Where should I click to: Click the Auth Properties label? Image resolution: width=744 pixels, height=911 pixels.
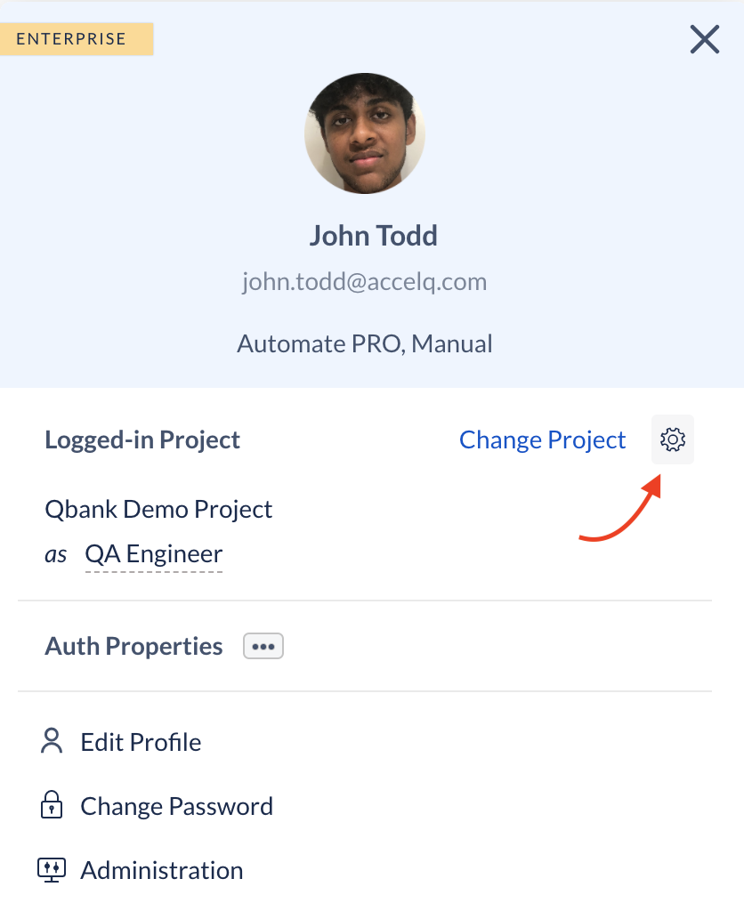click(x=133, y=646)
